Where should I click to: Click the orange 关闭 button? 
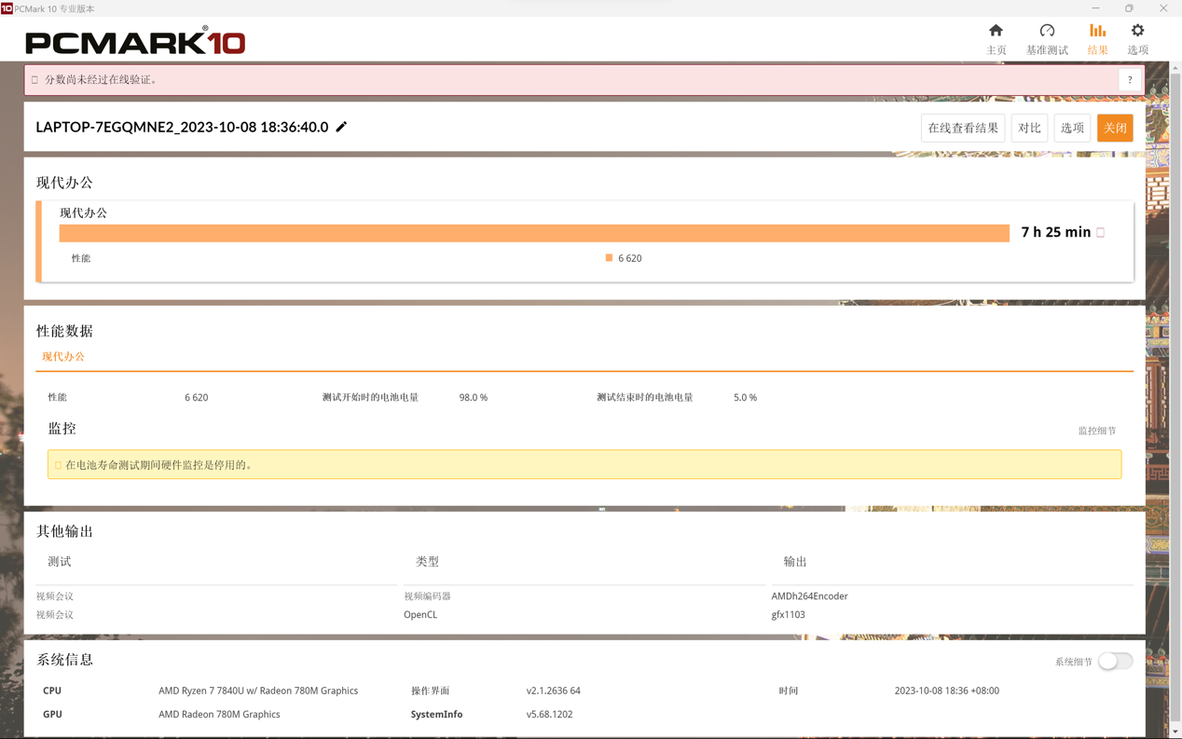[x=1115, y=128]
